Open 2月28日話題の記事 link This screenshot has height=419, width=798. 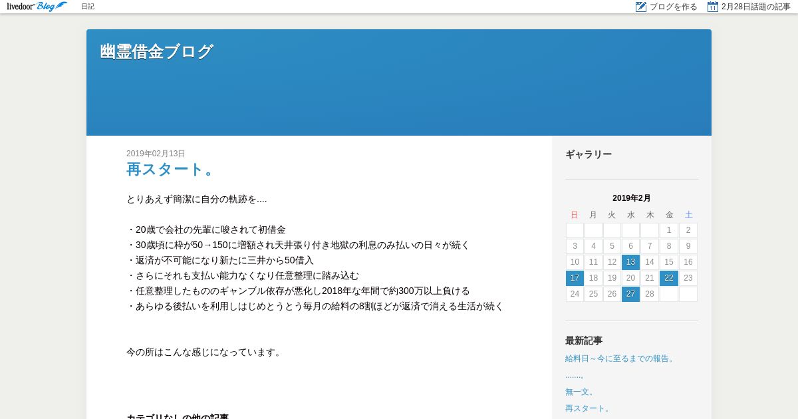756,7
